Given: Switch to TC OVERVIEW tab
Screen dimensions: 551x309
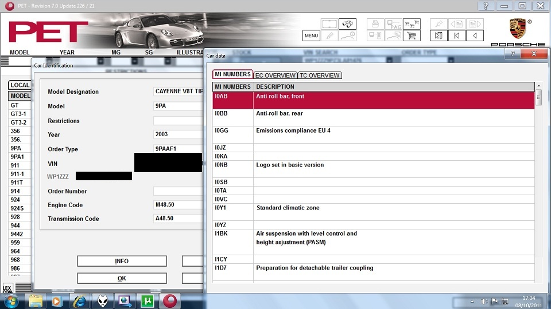Looking at the screenshot, I should [320, 76].
